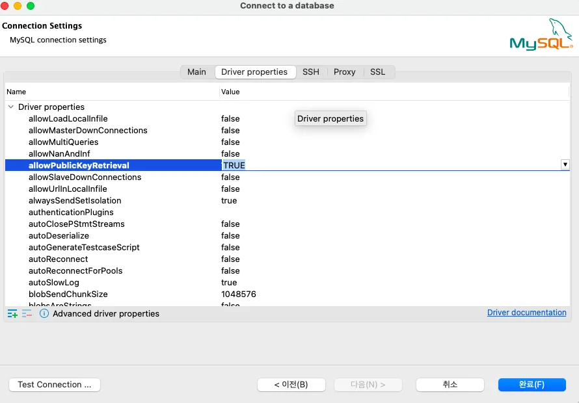Click the remove property icon

tap(27, 313)
